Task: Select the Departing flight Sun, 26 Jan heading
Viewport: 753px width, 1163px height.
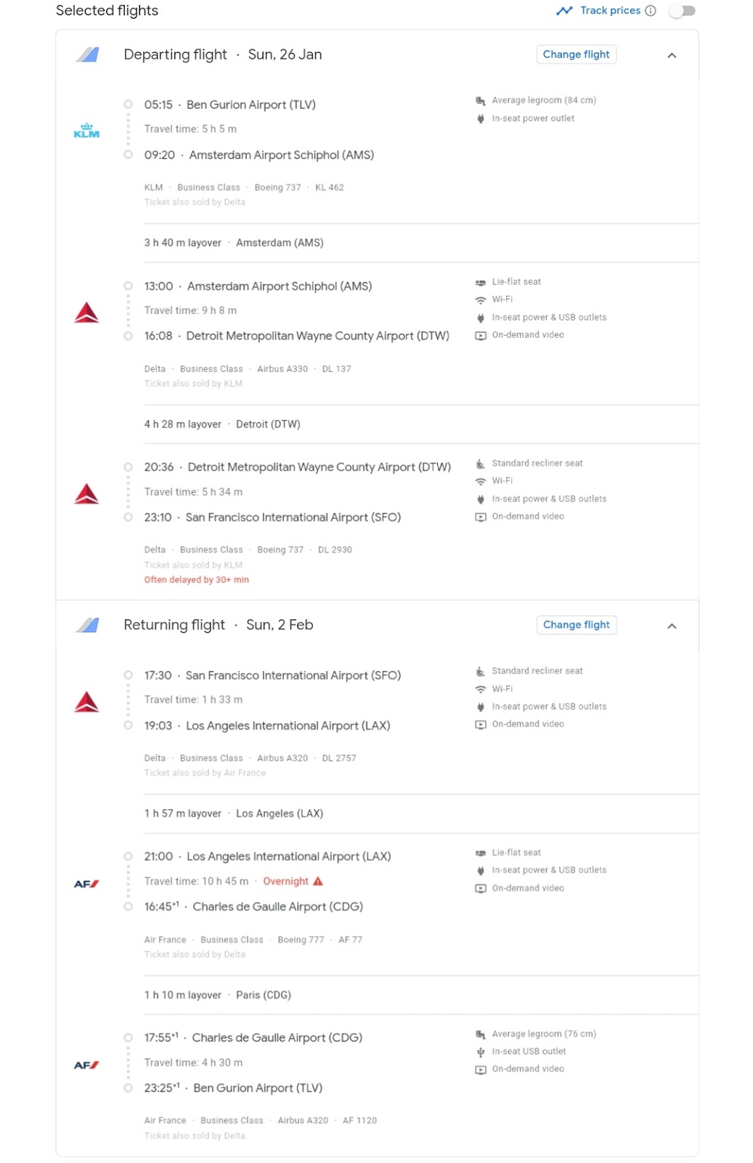Action: click(x=223, y=55)
